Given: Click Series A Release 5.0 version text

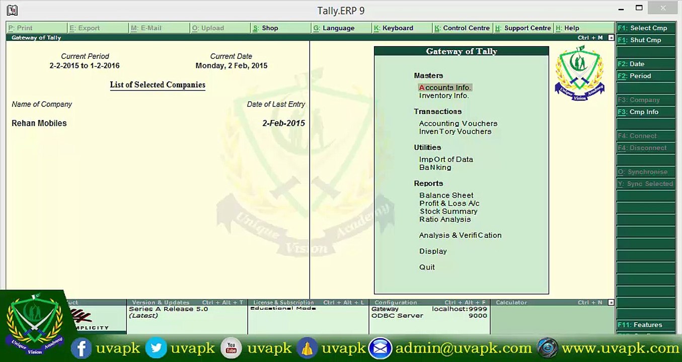Looking at the screenshot, I should tap(169, 309).
